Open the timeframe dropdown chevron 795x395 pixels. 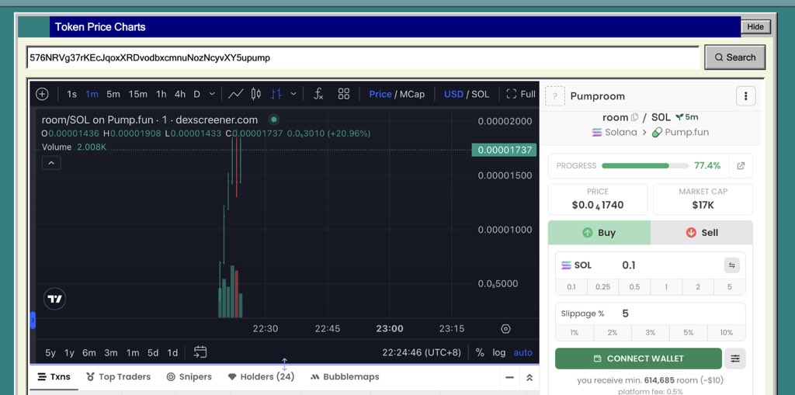212,94
